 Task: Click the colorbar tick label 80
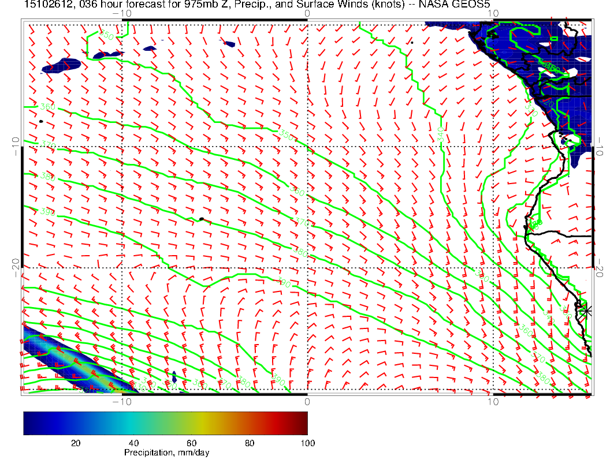coord(250,443)
